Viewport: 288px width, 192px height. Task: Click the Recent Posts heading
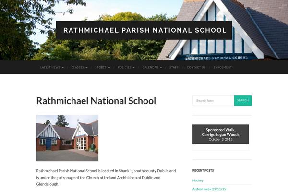203,171
